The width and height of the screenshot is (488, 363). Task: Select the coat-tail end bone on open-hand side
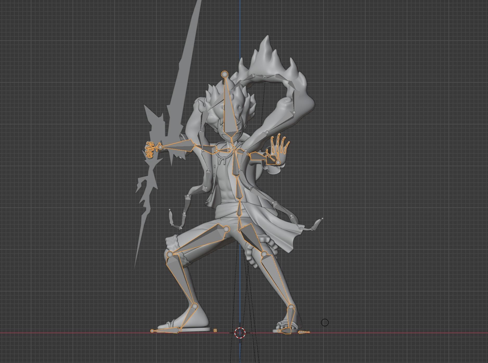(x=318, y=224)
